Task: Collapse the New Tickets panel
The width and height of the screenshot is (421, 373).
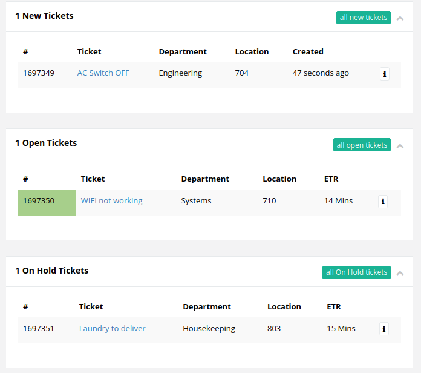Action: [400, 18]
